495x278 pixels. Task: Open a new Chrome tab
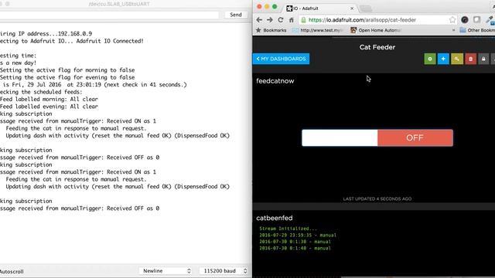coord(366,8)
